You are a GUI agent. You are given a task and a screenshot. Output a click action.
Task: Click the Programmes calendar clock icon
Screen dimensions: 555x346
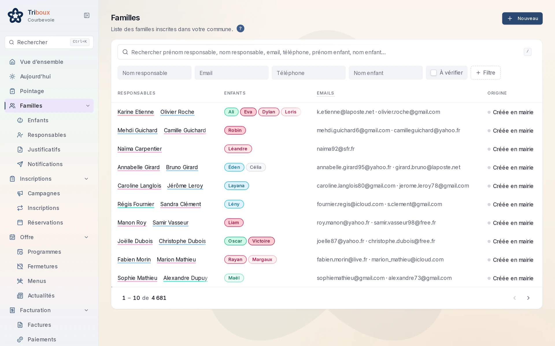point(20,252)
